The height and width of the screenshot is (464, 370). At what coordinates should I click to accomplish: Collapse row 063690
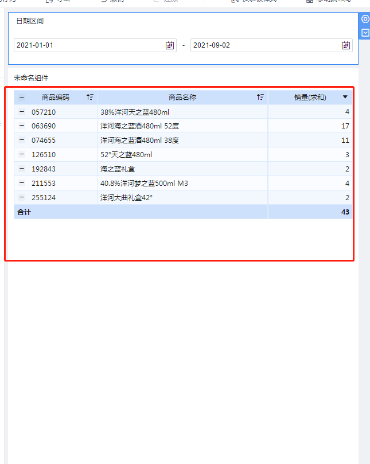point(22,126)
